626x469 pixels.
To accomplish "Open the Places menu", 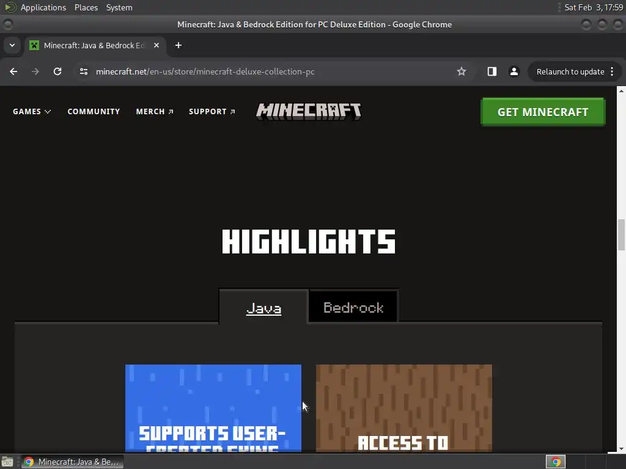I will [x=86, y=7].
